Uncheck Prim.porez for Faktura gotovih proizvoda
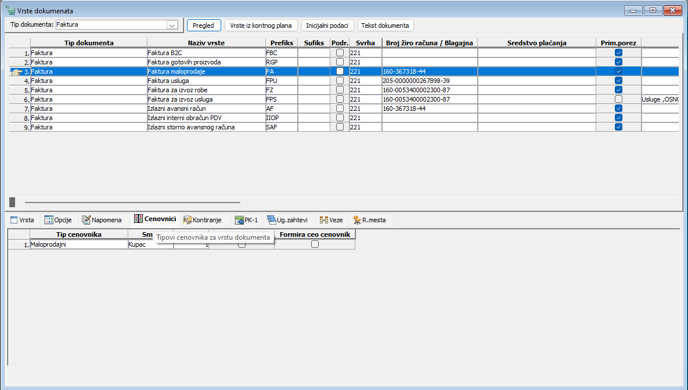 (619, 62)
